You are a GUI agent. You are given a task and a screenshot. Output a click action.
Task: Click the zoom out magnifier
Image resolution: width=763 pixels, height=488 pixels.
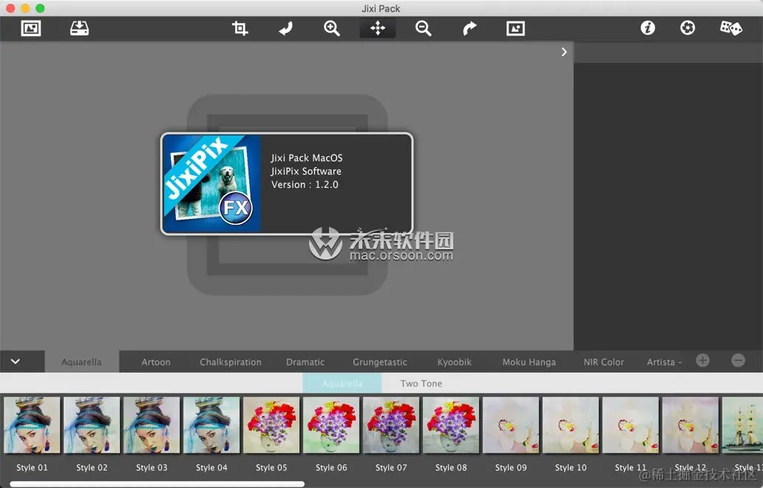(x=424, y=28)
